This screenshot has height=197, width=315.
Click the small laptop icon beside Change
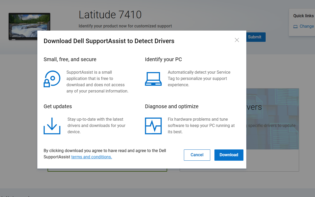coord(295,26)
